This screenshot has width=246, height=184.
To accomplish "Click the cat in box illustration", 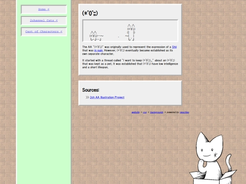I will [x=213, y=158].
